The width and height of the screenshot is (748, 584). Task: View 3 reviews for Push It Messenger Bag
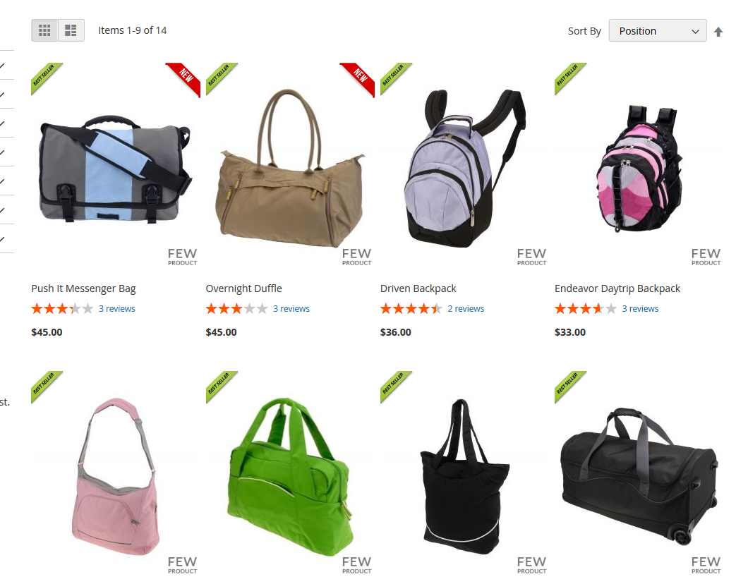117,308
